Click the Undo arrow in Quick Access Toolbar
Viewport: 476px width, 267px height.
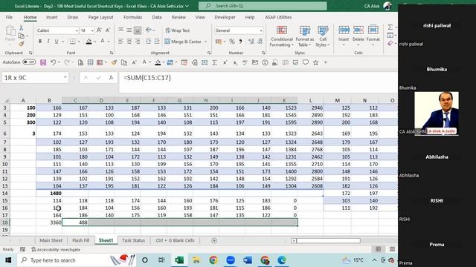53,62
